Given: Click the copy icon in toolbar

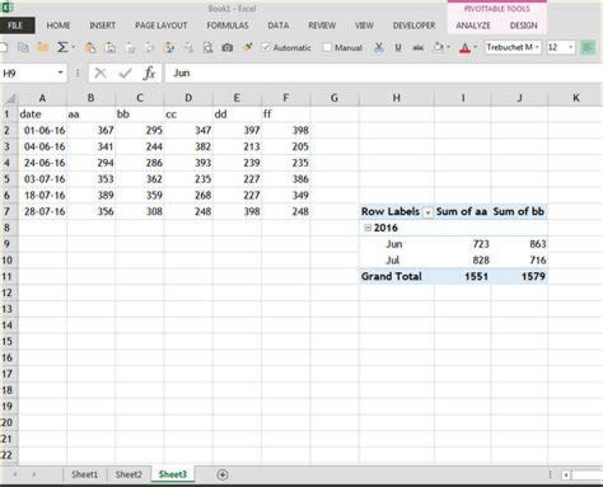Looking at the screenshot, I should (23, 48).
